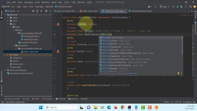Expand External Libraries node
This screenshot has height=111, width=197.
[5, 70]
